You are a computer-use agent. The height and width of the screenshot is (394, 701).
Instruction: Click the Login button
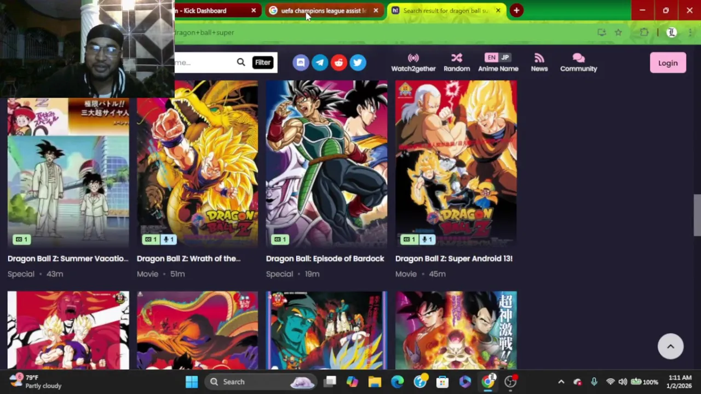[x=668, y=63]
